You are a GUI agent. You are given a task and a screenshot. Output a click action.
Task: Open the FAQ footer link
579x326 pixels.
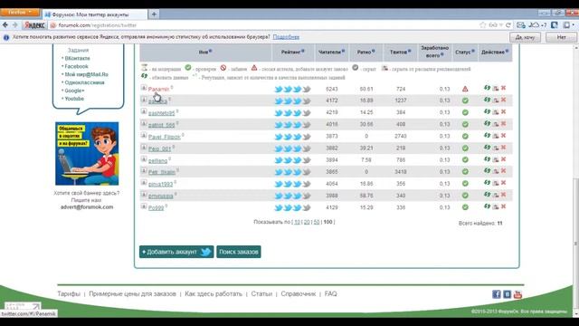coord(330,293)
